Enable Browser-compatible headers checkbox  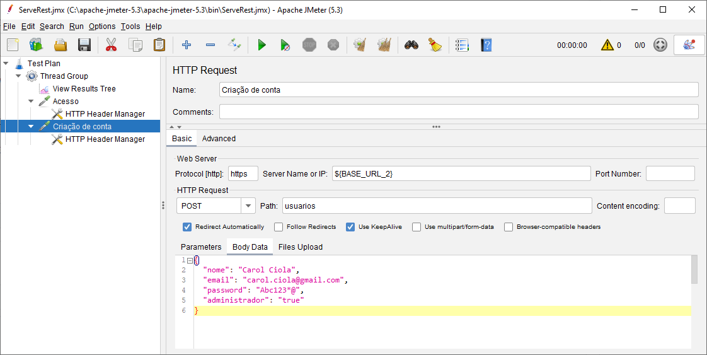coord(509,227)
